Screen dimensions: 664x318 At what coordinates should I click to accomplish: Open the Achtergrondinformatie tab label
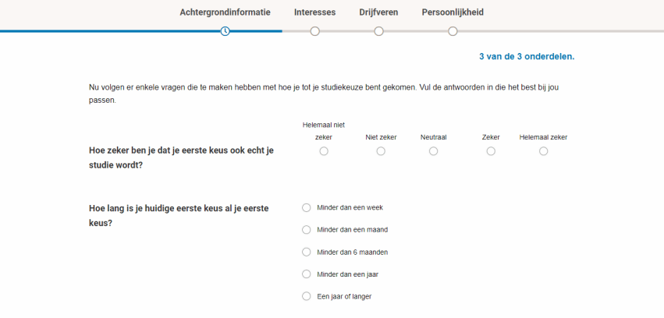[x=225, y=12]
